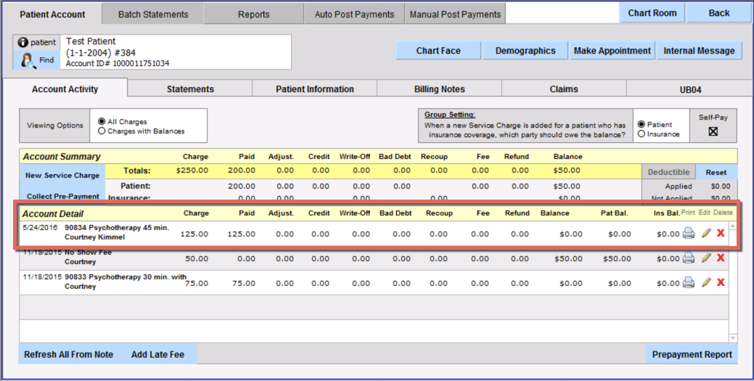Open the Prepayment Report
This screenshot has width=754, height=381.
pos(692,354)
